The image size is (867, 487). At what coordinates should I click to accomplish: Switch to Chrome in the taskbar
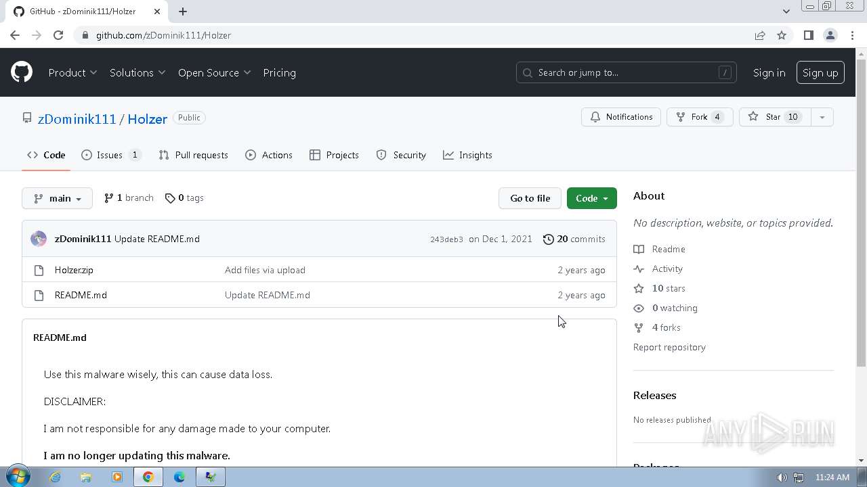coord(148,477)
